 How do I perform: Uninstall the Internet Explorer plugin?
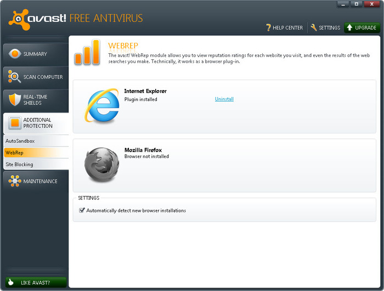coord(224,99)
